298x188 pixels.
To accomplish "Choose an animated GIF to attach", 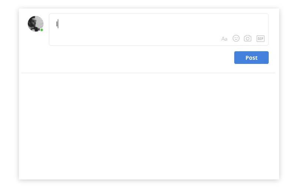I will point(261,39).
